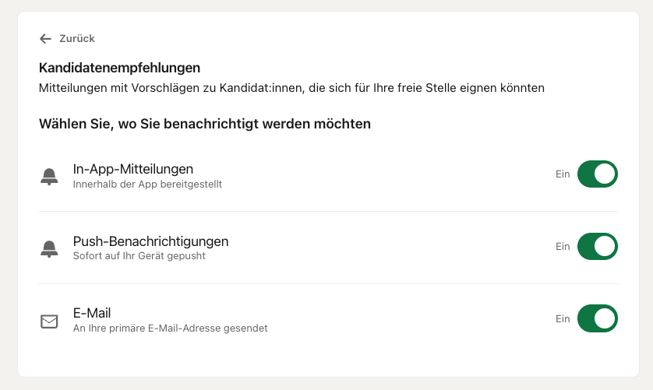Click the text Innerhalb der App bereitgestellt
This screenshot has height=390, width=653.
(147, 184)
